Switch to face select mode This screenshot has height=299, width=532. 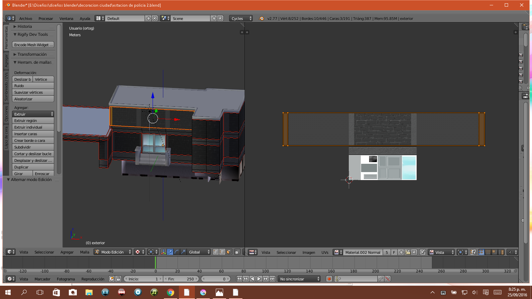228,252
